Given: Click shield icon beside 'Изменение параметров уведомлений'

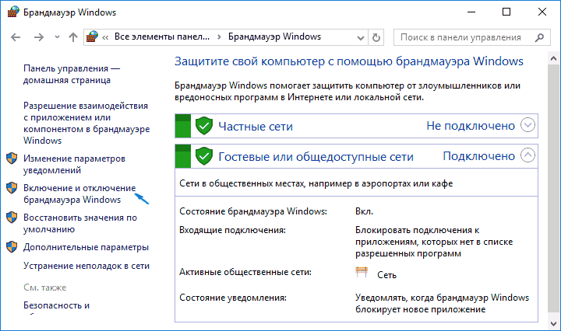Looking at the screenshot, I should tap(12, 159).
